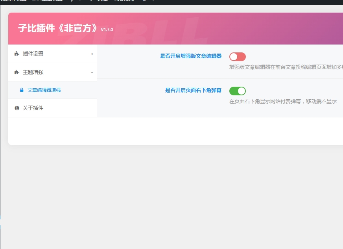
Task: Click the 子比插件《非官方》 header title
Action: pyautogui.click(x=58, y=28)
